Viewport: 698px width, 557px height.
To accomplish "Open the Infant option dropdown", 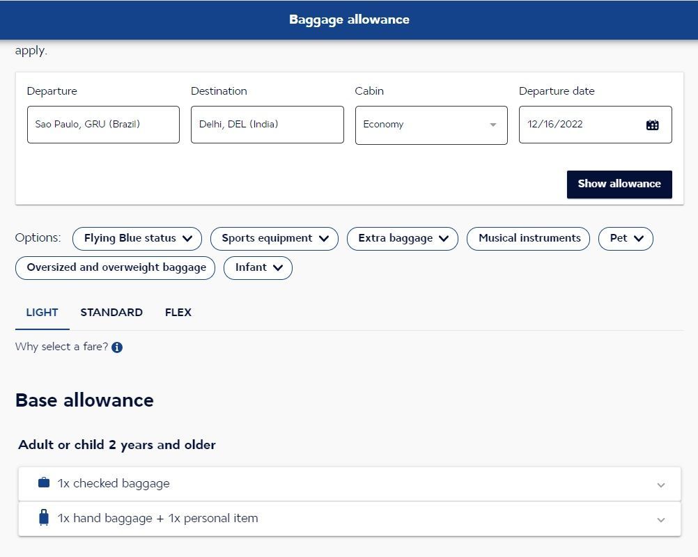I will (258, 268).
